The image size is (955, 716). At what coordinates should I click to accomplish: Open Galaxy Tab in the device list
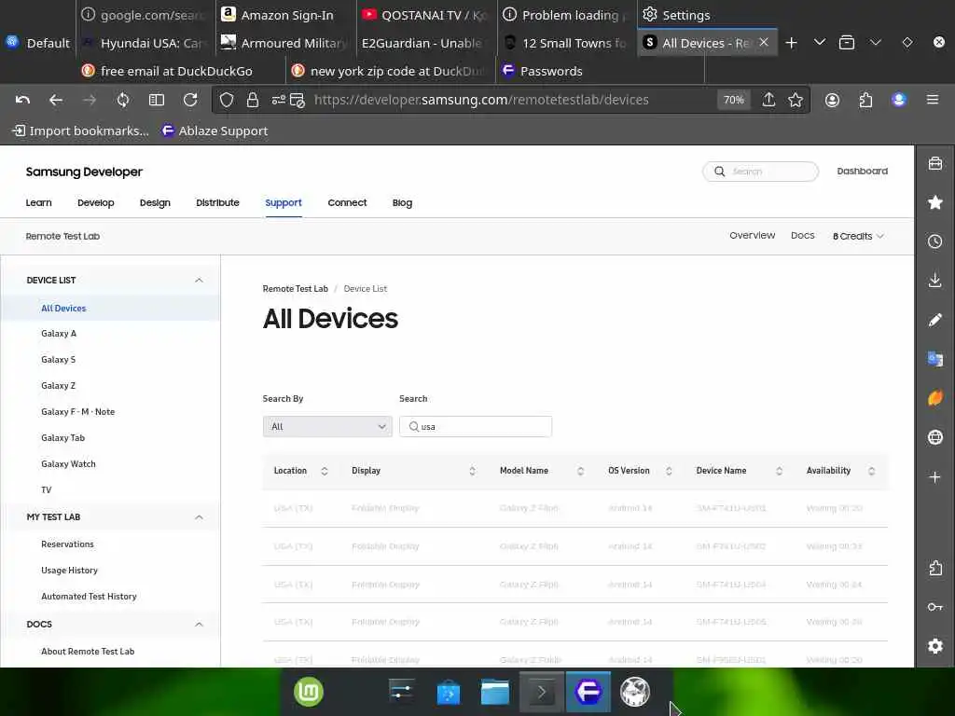click(x=62, y=438)
